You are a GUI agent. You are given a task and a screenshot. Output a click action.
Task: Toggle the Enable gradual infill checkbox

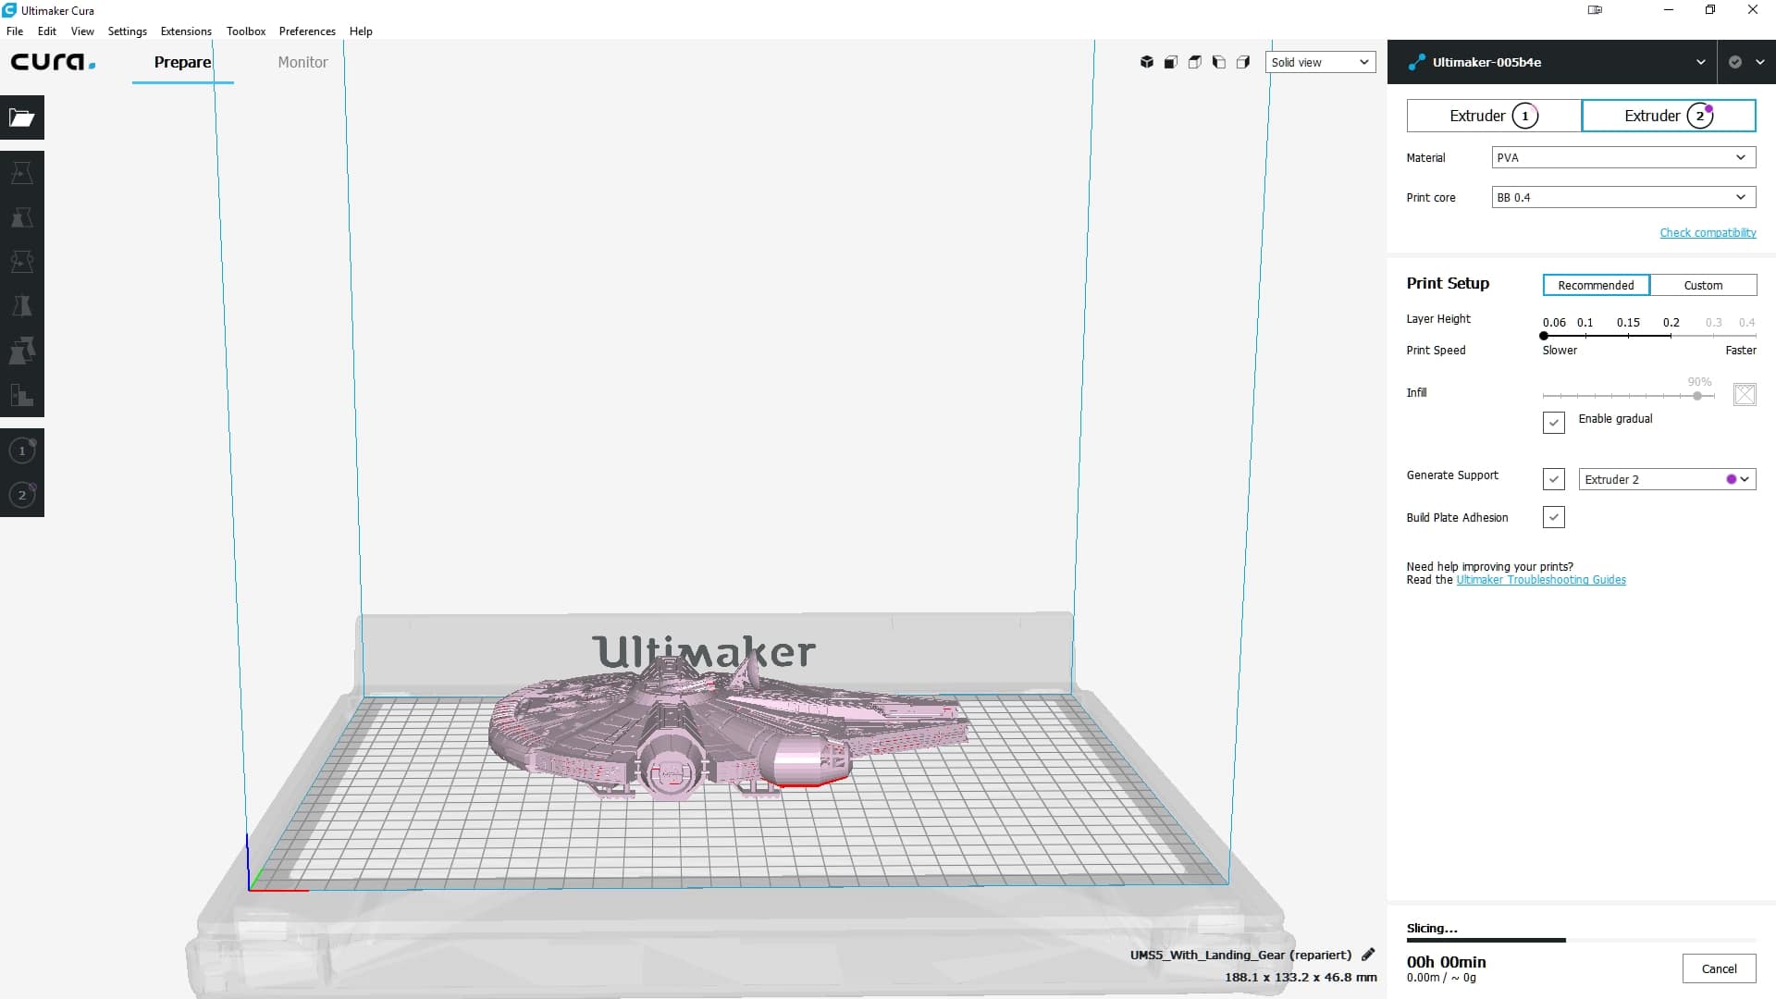tap(1554, 423)
